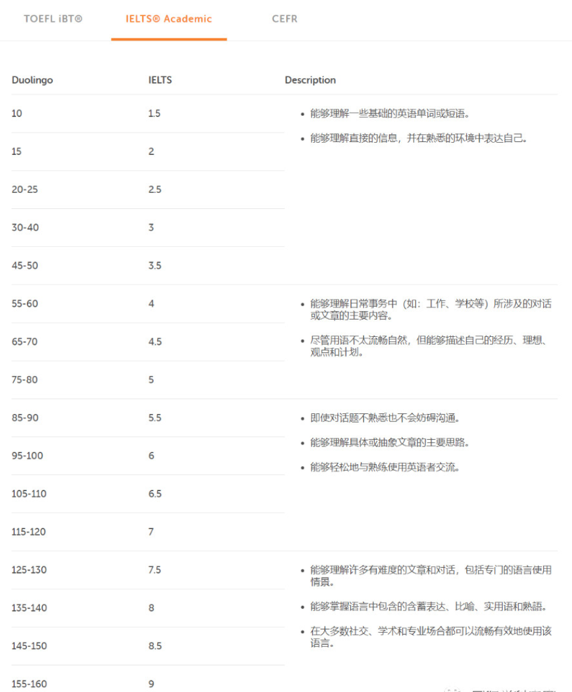Switch to the TOEFL iBT tab
The width and height of the screenshot is (572, 692).
(53, 19)
